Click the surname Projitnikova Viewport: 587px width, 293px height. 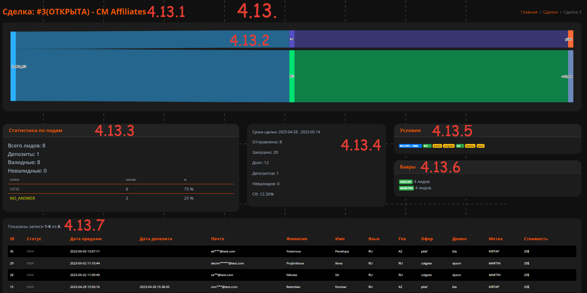(x=295, y=263)
